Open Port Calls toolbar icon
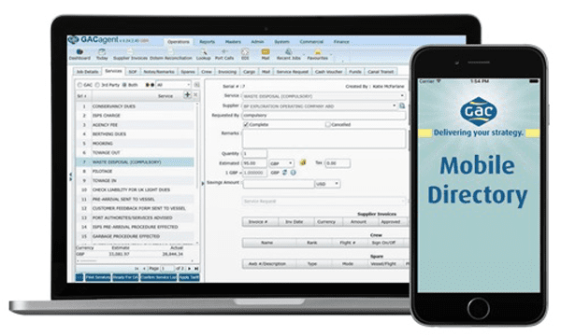 tap(224, 52)
